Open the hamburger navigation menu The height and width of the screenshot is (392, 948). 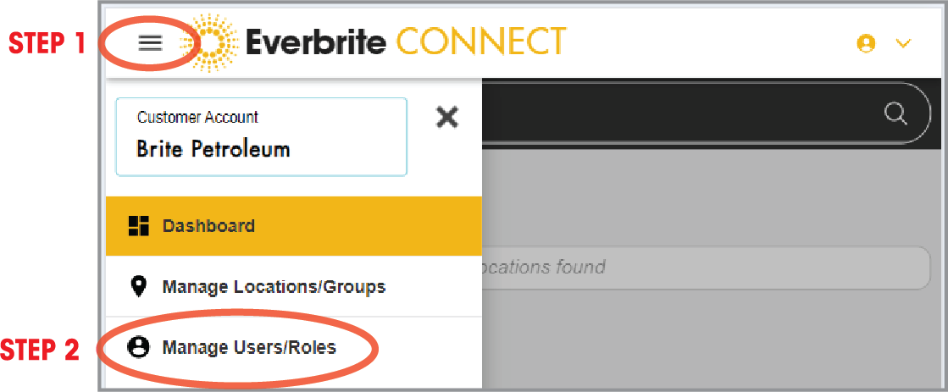pyautogui.click(x=150, y=44)
